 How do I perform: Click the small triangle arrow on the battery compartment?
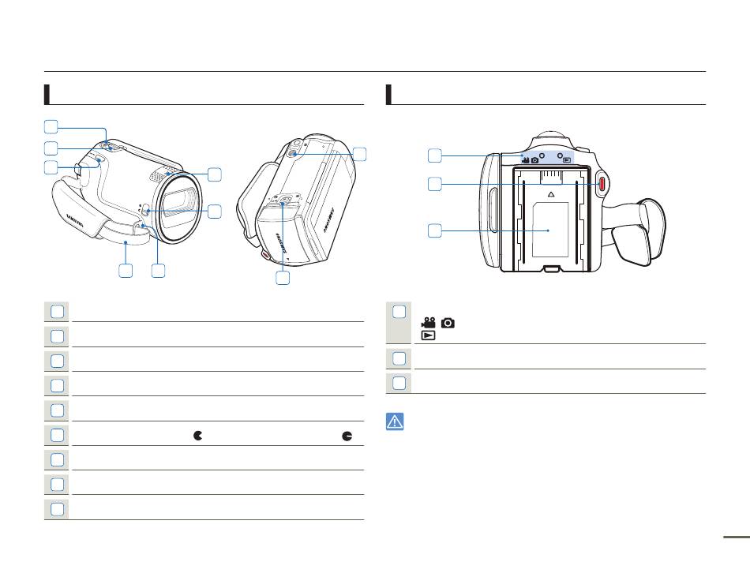[551, 195]
